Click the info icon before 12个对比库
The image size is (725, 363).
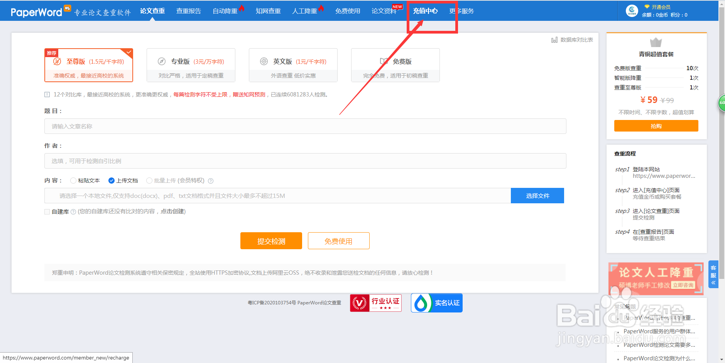tap(47, 95)
